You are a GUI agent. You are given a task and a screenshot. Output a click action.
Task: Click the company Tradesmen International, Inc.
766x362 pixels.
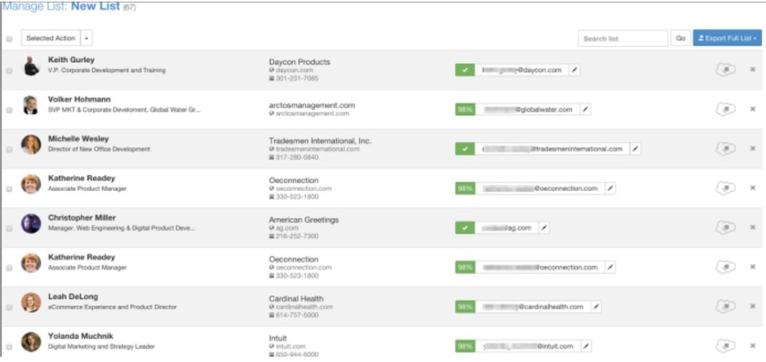click(x=320, y=141)
